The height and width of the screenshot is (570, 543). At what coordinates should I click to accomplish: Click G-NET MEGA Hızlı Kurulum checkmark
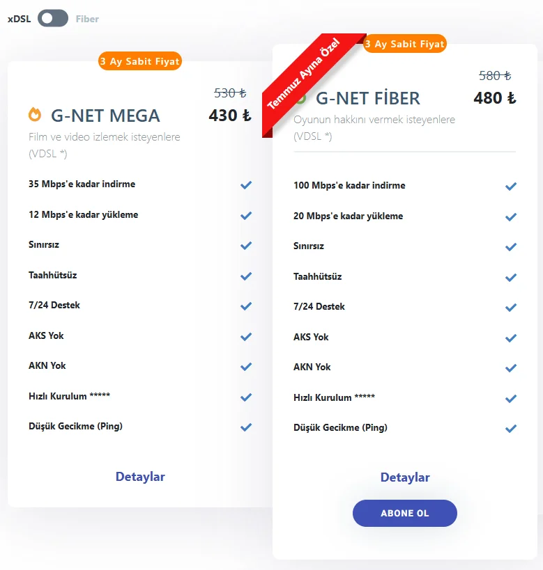tap(245, 397)
